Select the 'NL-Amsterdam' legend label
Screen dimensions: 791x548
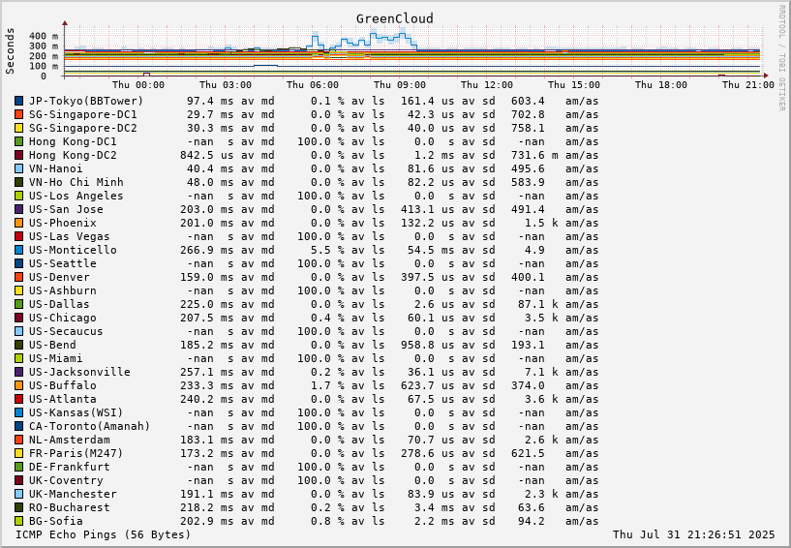point(69,440)
